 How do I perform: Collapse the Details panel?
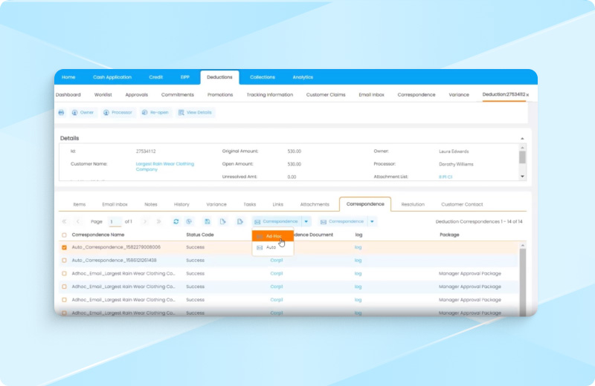(x=522, y=139)
